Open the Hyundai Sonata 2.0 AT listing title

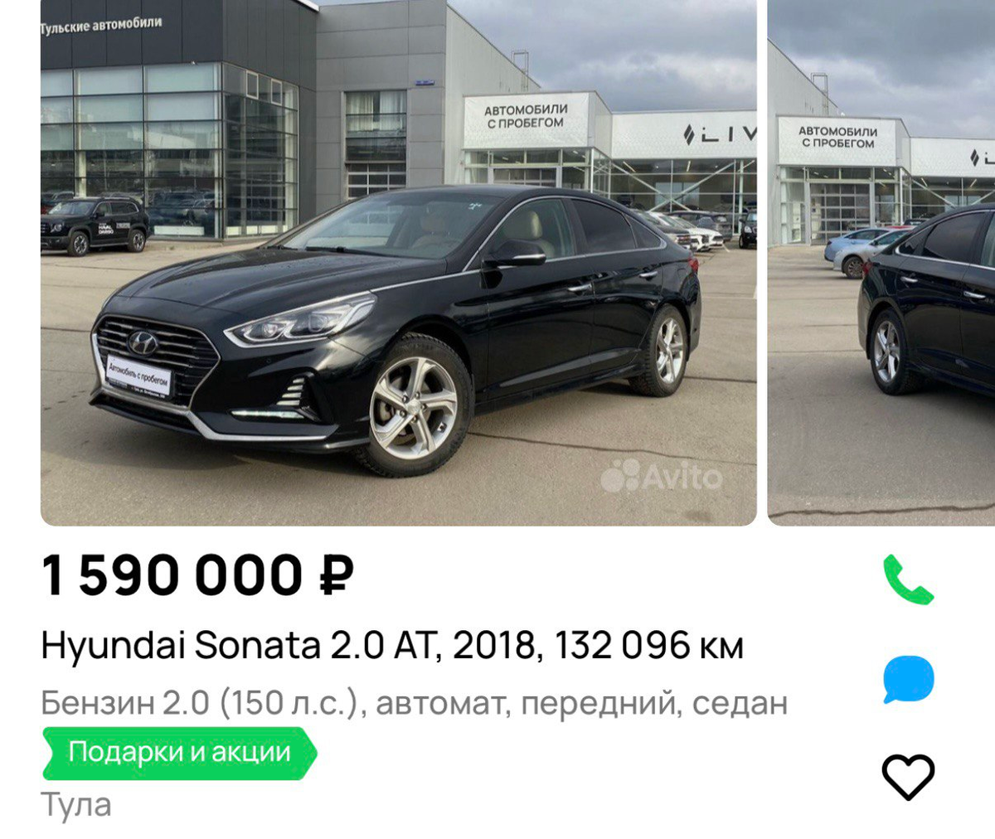[x=392, y=645]
